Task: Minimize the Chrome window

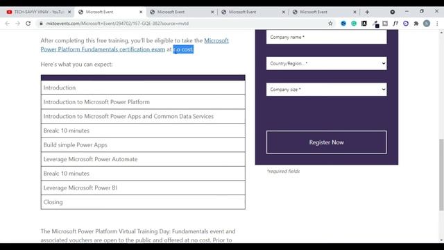Action: [407, 11]
